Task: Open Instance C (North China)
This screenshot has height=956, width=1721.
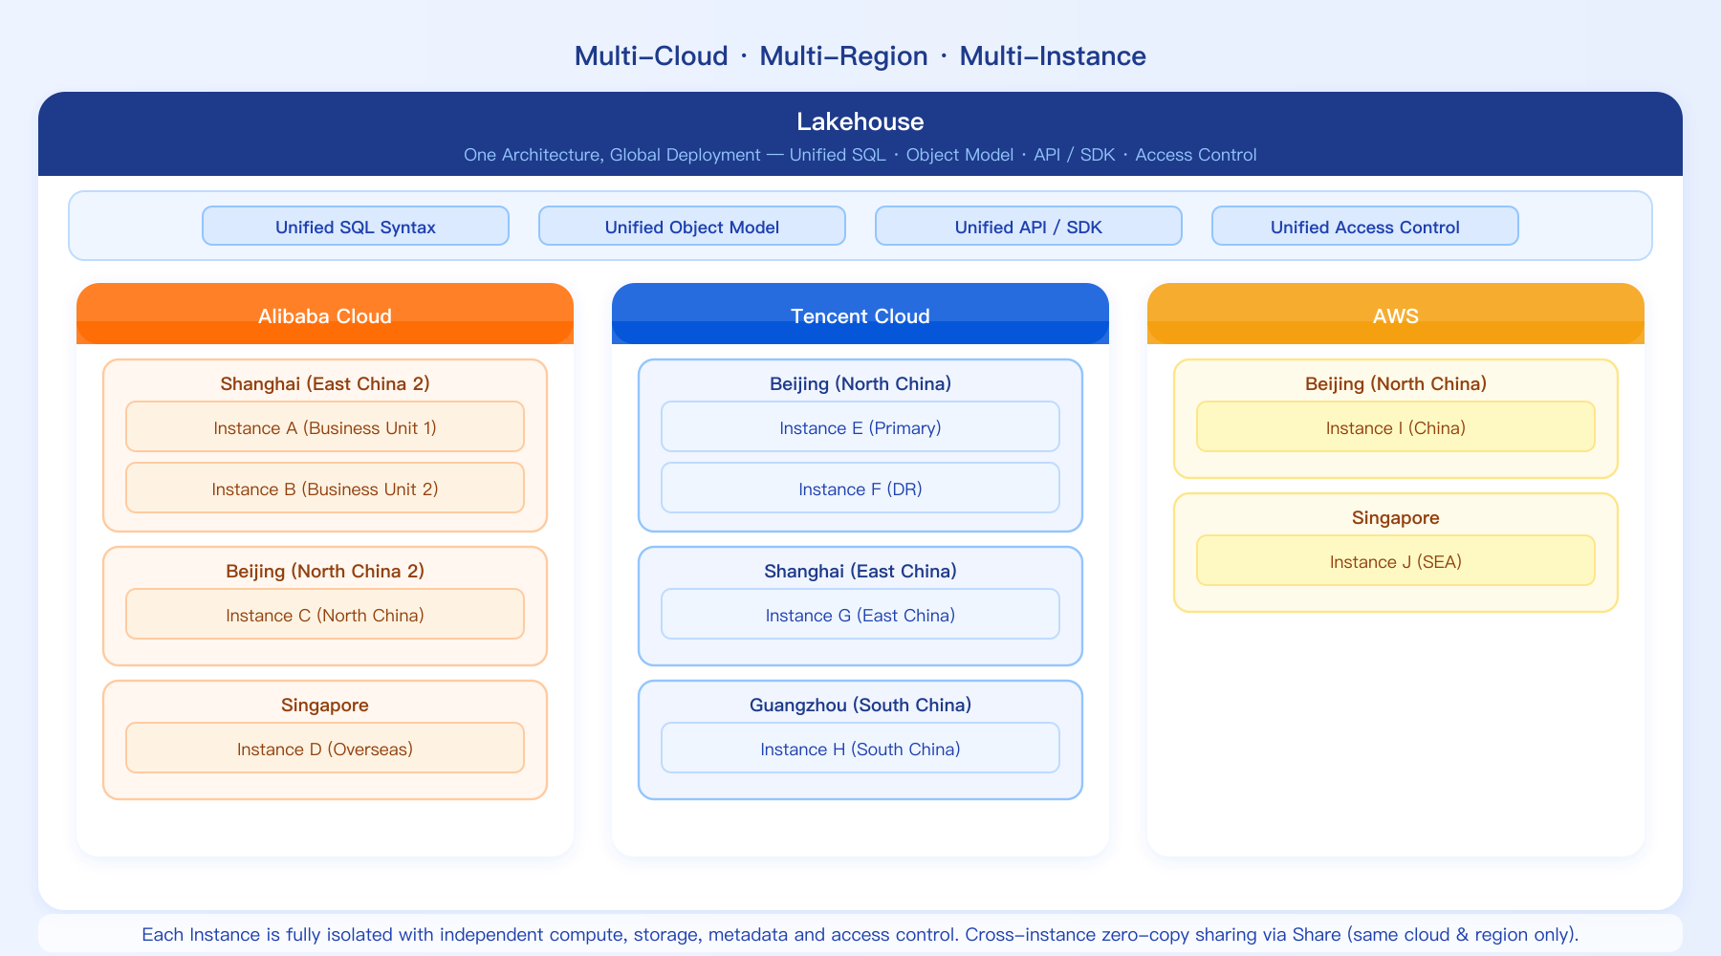Action: pos(325,615)
